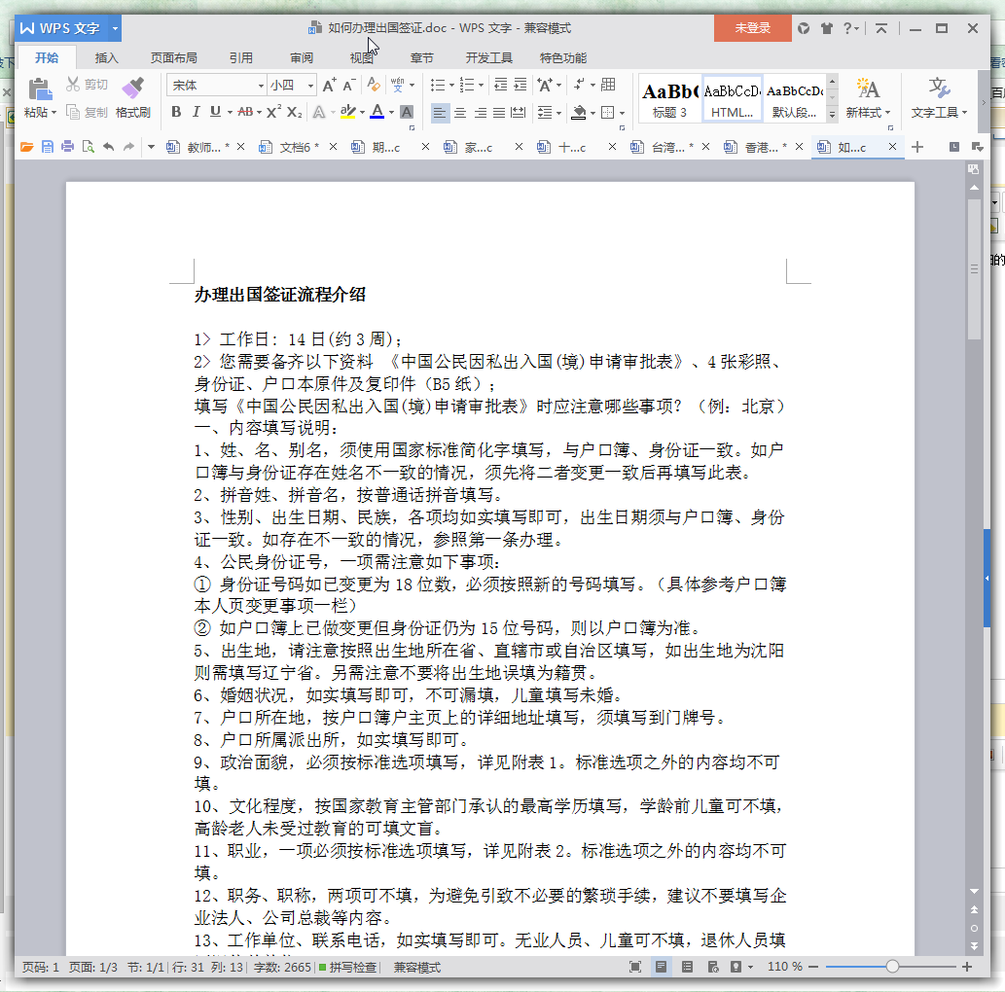This screenshot has width=1005, height=992.
Task: Click the font color A button
Action: pos(377,112)
